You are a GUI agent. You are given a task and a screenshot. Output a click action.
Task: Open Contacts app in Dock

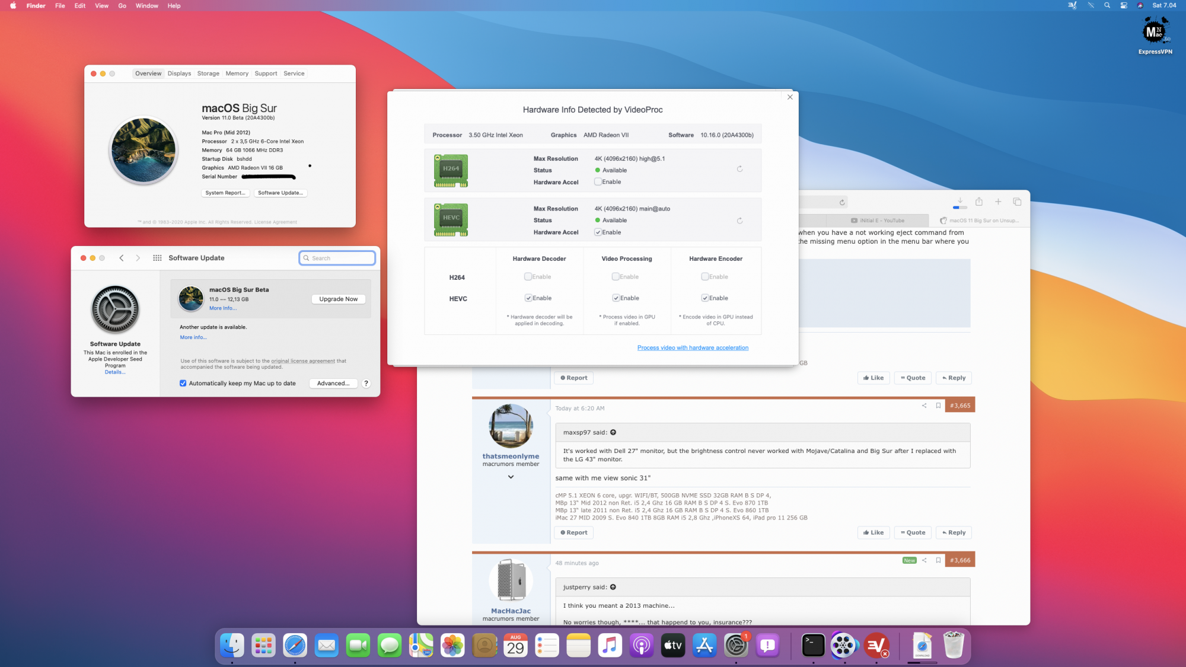click(x=484, y=645)
